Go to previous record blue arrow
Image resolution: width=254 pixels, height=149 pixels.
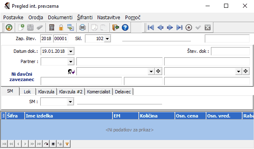tap(160, 27)
